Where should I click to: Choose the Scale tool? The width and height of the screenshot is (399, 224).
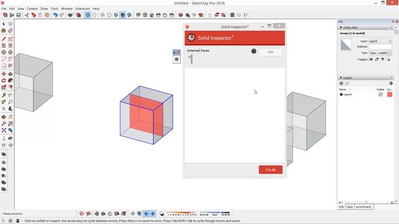click(x=4, y=87)
